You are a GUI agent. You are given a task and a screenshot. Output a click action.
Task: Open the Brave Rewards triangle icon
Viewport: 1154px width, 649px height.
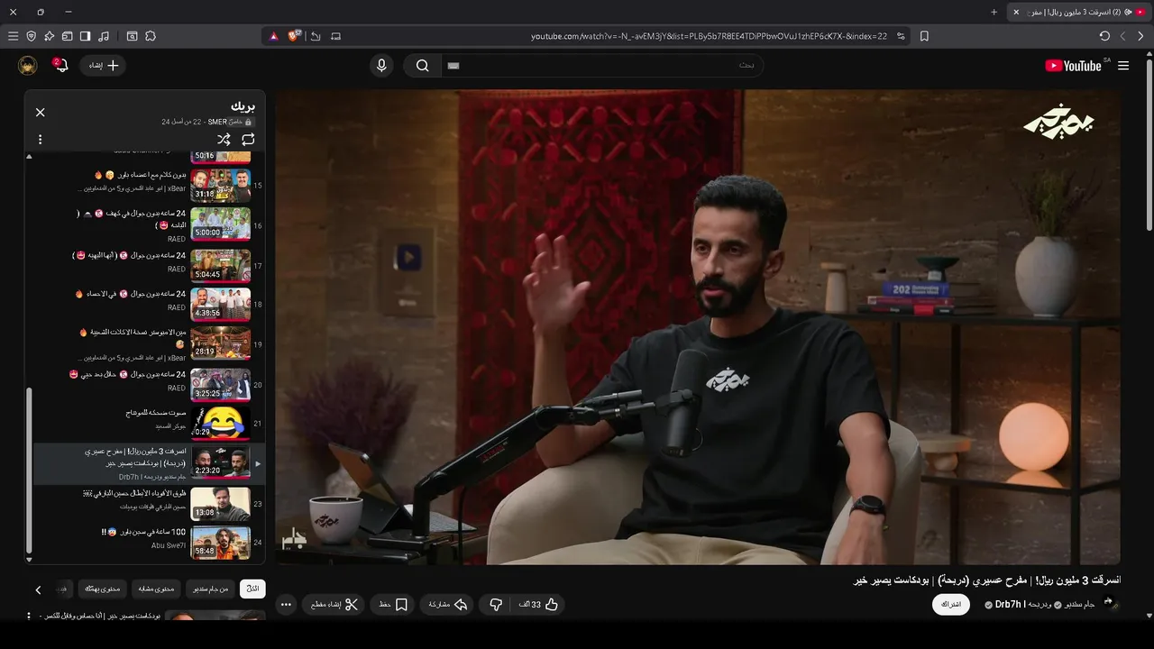[273, 36]
